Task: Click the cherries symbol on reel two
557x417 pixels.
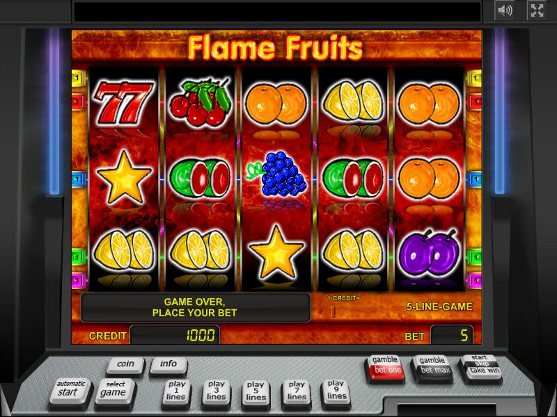Action: pos(201,103)
